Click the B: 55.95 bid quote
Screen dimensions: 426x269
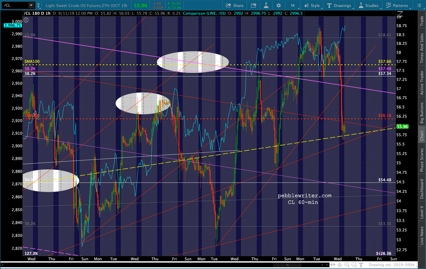pyautogui.click(x=174, y=4)
